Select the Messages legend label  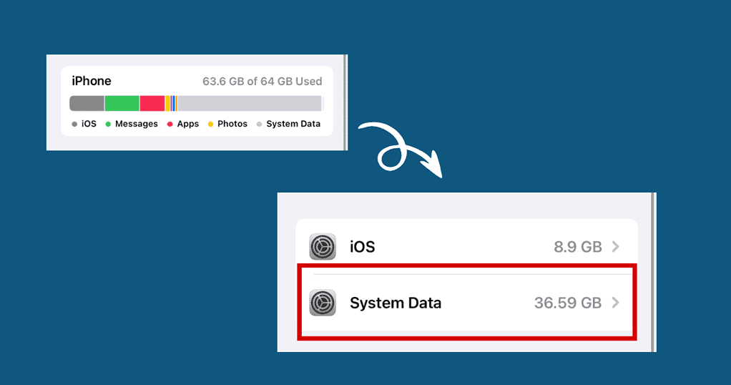(136, 124)
